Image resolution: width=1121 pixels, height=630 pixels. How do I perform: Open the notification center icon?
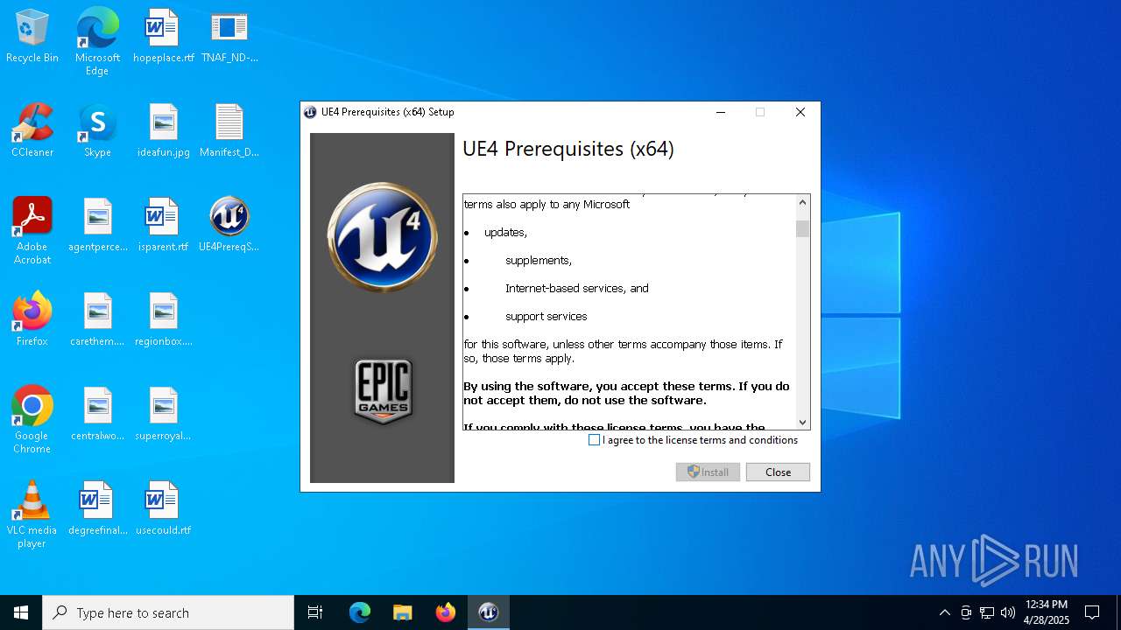point(1092,612)
